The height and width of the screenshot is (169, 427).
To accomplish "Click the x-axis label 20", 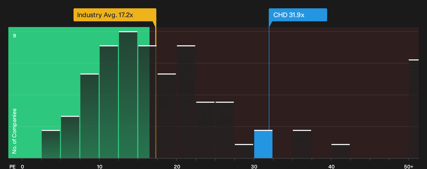I will 177,166.
